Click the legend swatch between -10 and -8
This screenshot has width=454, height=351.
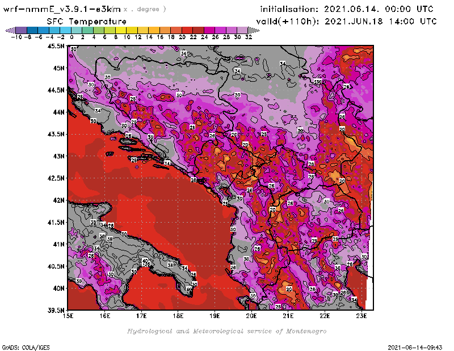click(x=22, y=30)
